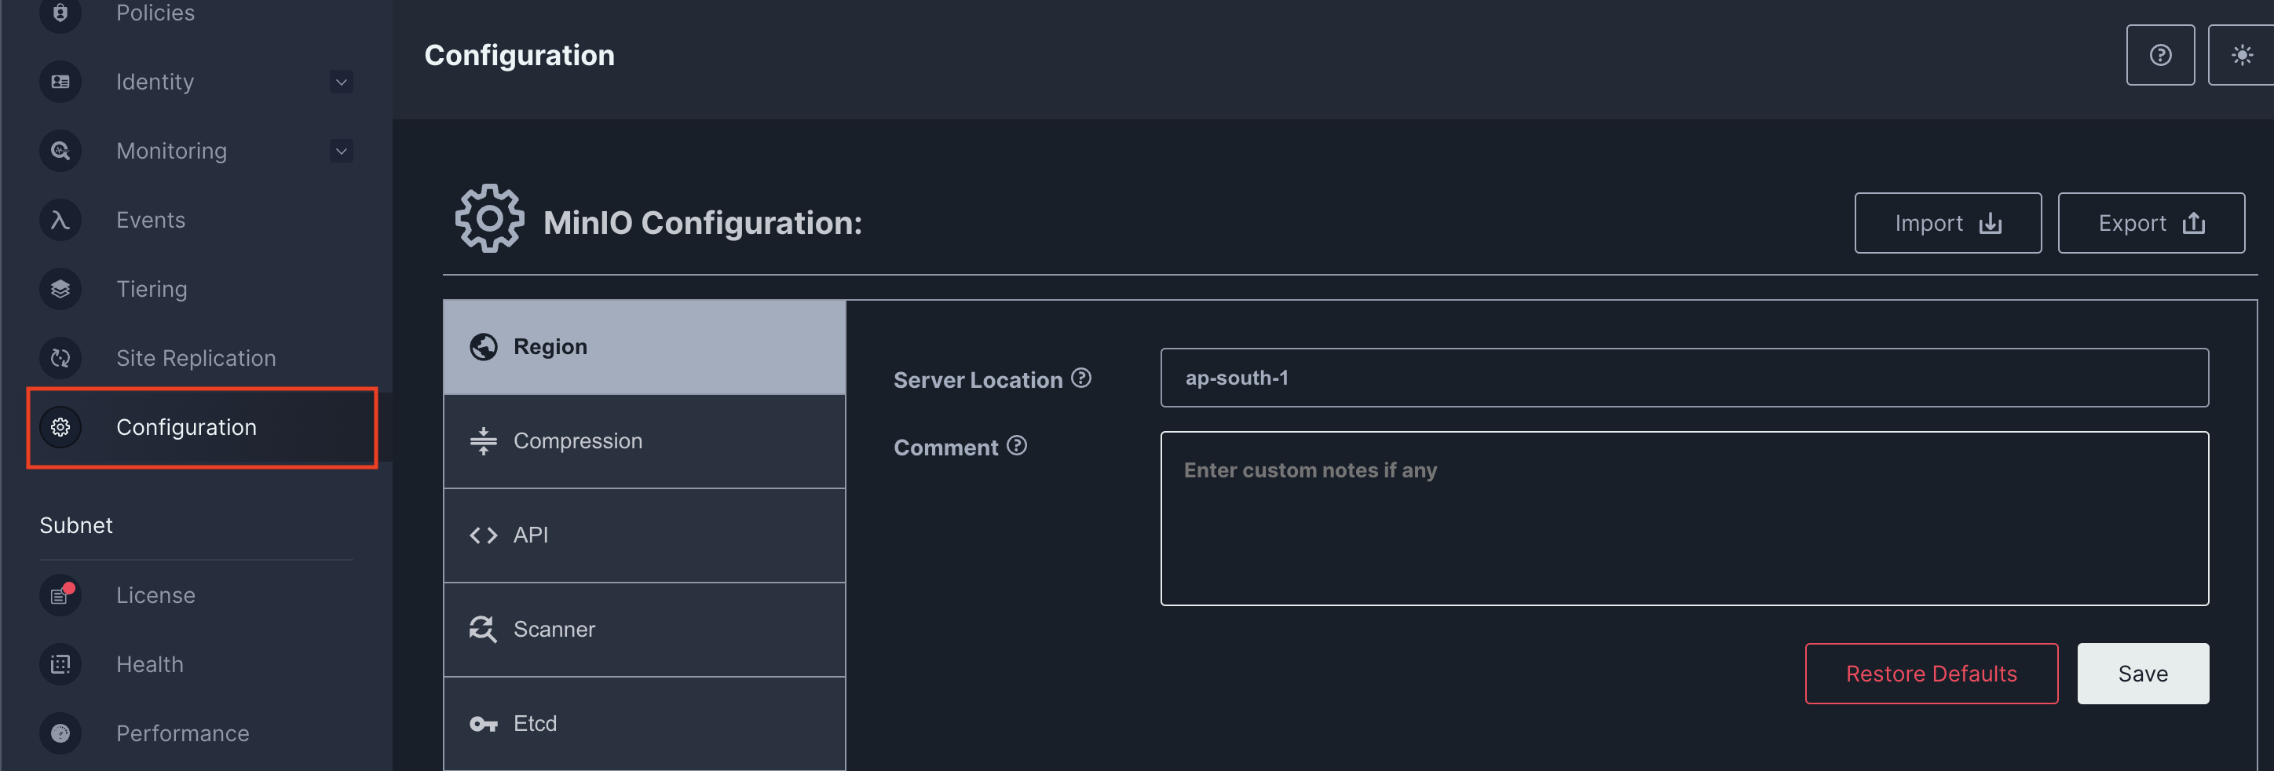This screenshot has width=2274, height=771.
Task: Toggle dark mode with the sun icon
Action: (2241, 55)
